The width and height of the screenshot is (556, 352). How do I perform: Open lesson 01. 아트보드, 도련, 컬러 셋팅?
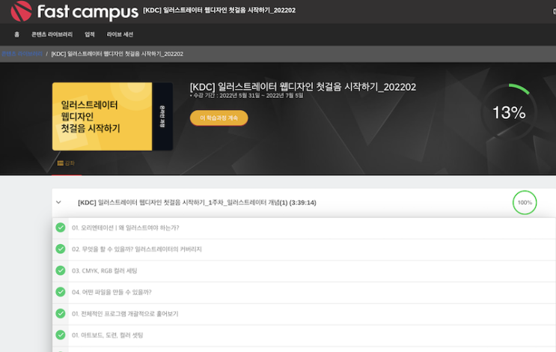tap(107, 335)
